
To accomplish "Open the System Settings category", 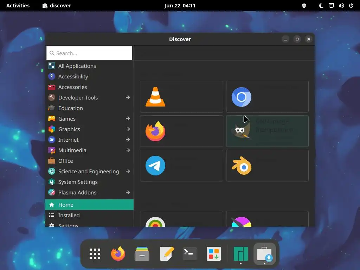I will tap(90, 182).
